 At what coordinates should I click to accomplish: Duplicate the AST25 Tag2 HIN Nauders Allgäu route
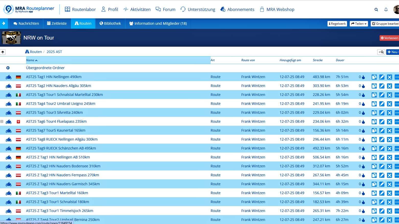pos(374,86)
